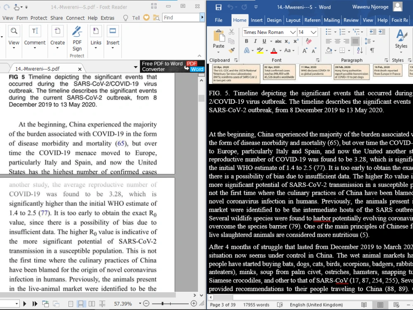Click the Foxit search folder icon

coord(156,18)
